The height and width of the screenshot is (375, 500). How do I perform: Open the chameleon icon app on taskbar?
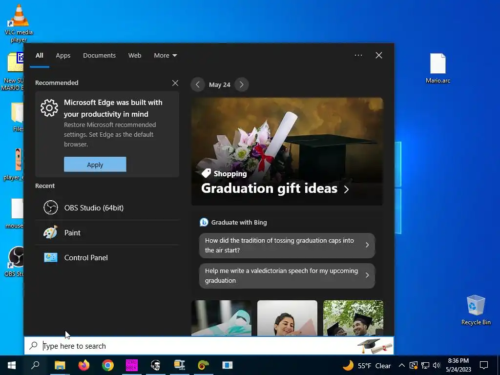(204, 365)
